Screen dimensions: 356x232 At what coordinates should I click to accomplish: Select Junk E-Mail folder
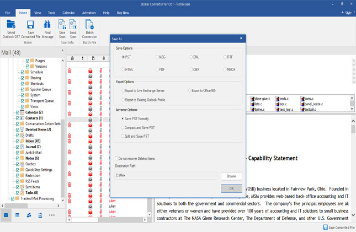[x=33, y=153]
